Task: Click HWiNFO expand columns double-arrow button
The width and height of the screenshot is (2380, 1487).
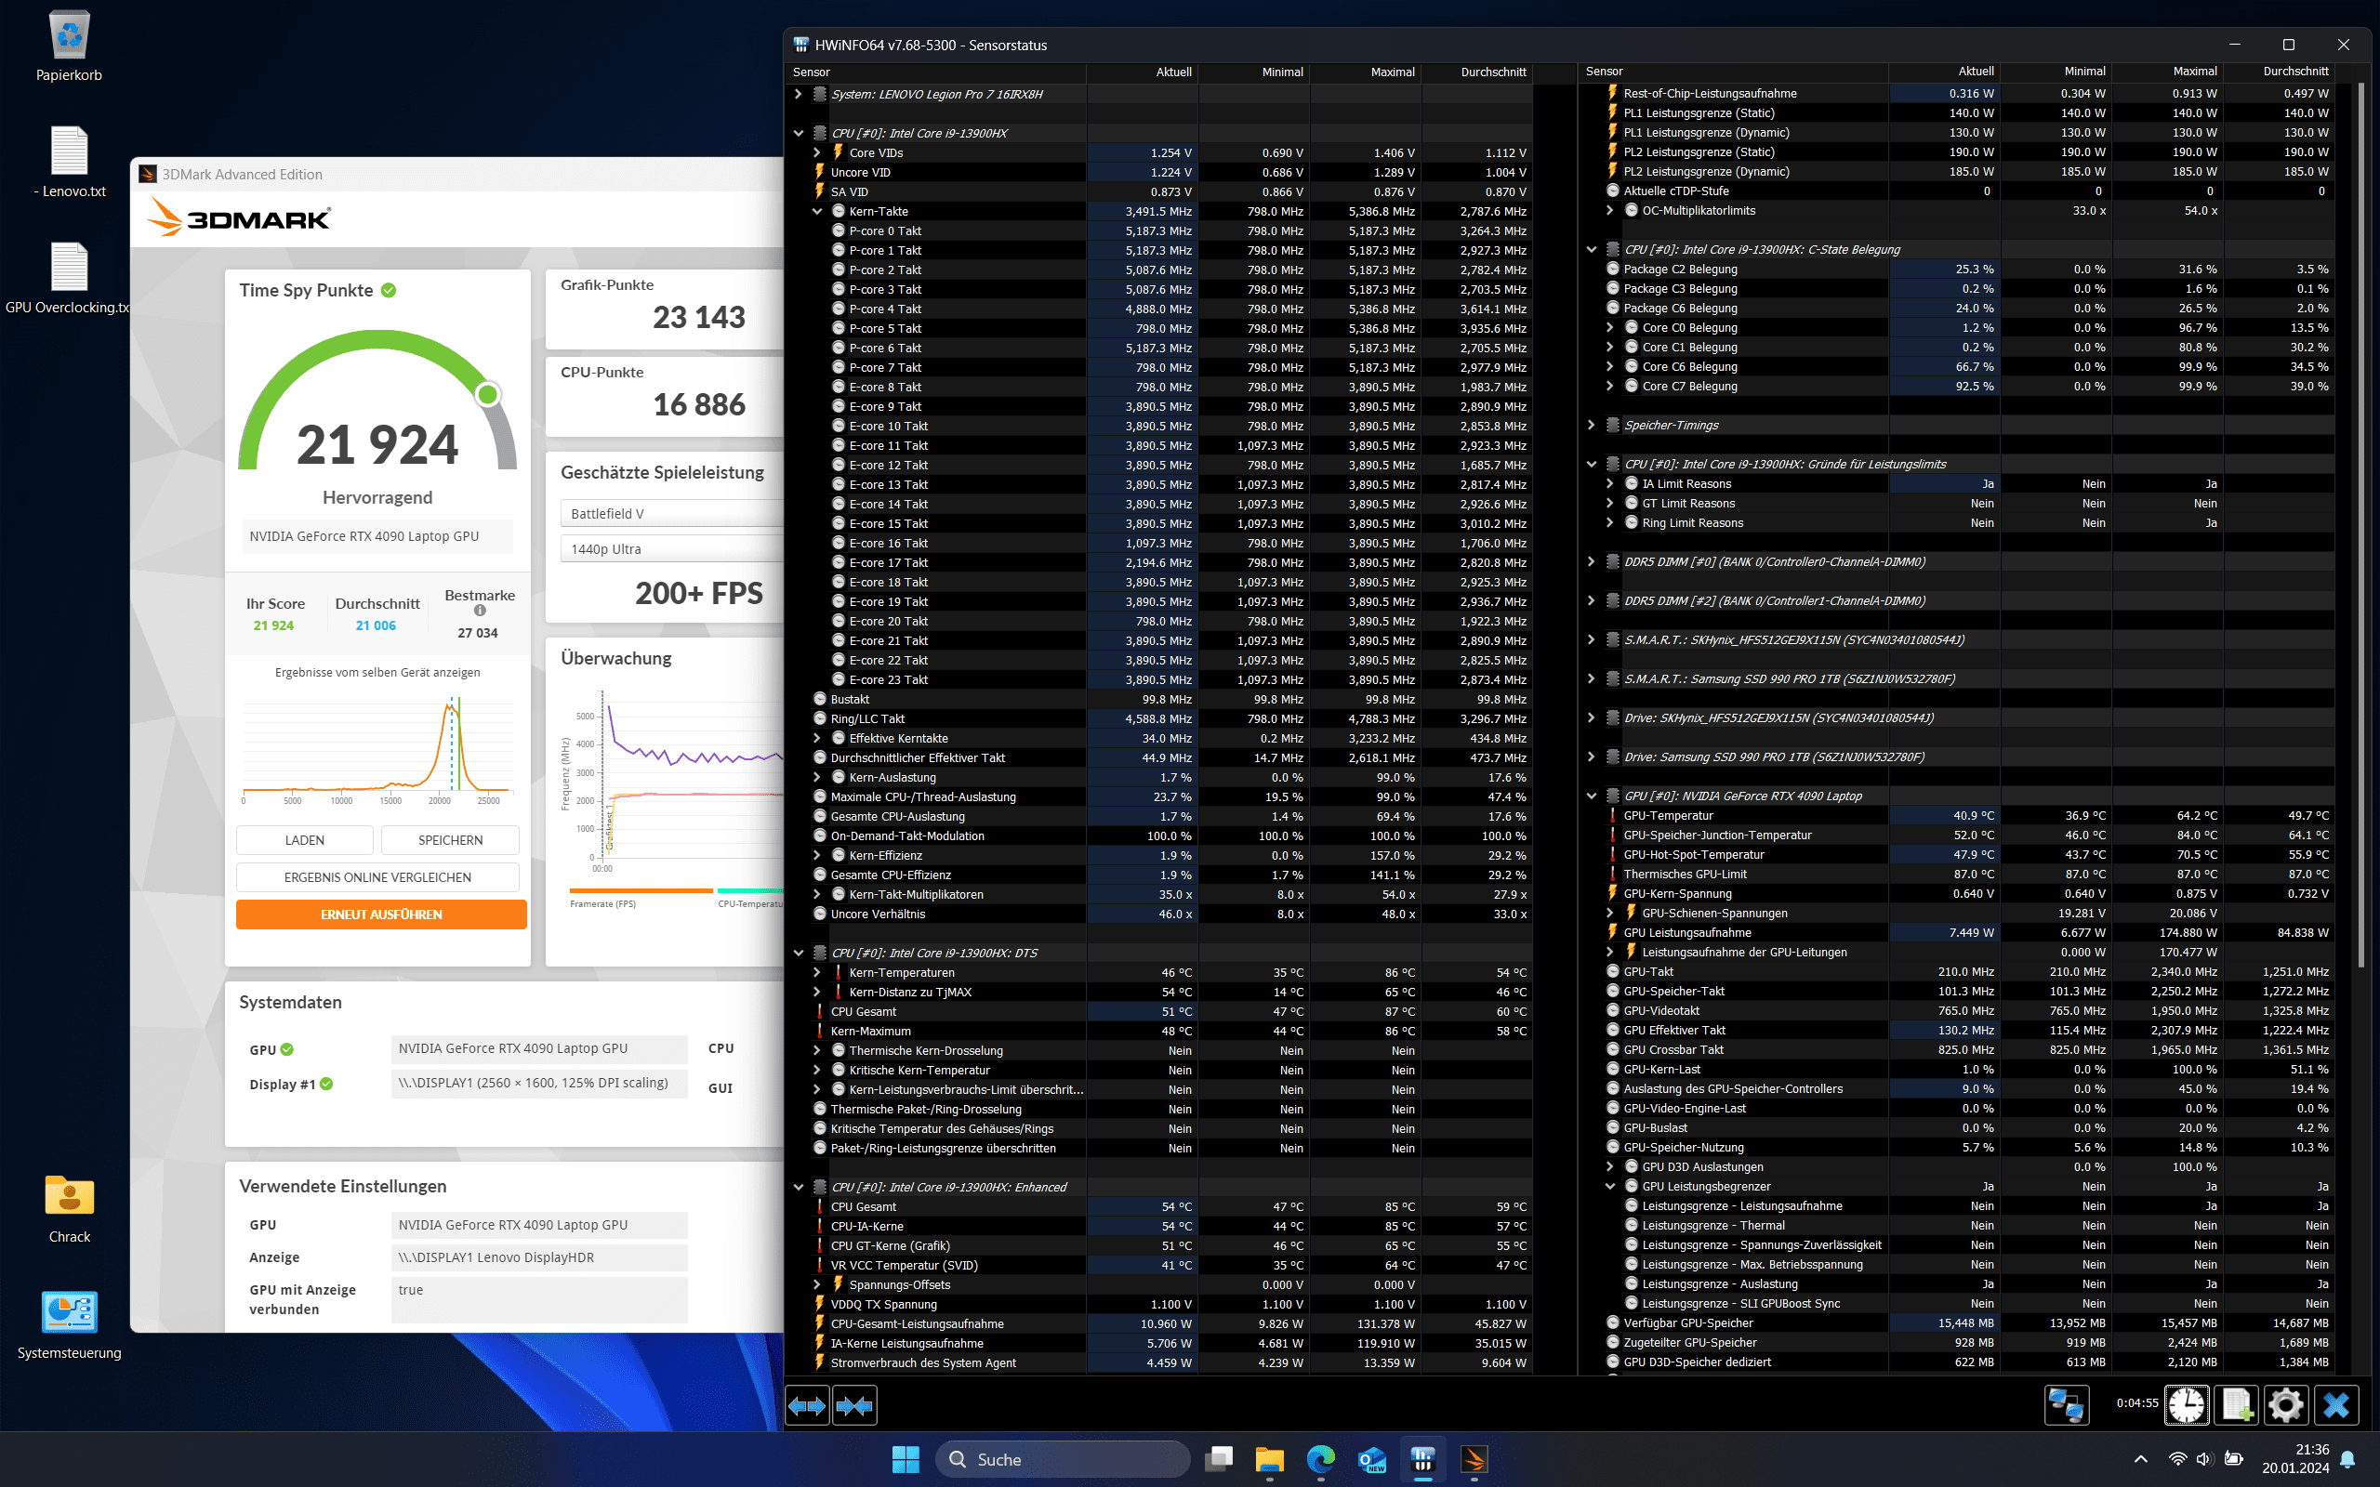Action: coord(807,1405)
